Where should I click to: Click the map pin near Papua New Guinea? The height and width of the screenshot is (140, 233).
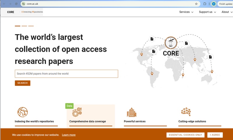click(212, 71)
